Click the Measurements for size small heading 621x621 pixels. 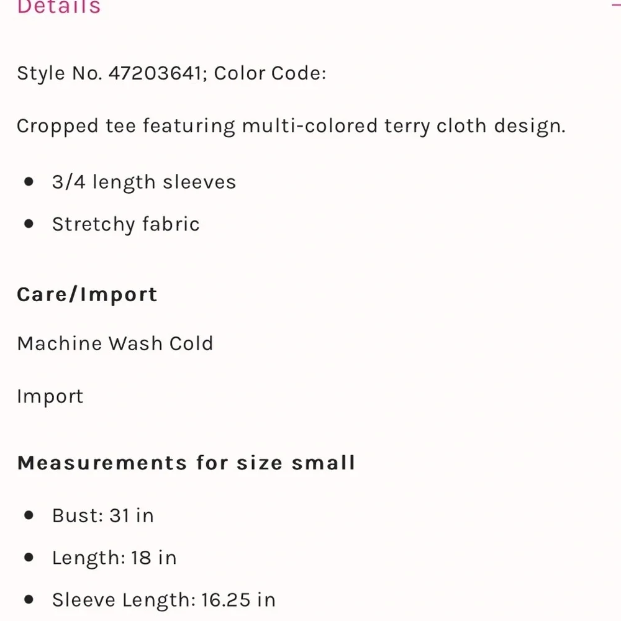click(186, 463)
